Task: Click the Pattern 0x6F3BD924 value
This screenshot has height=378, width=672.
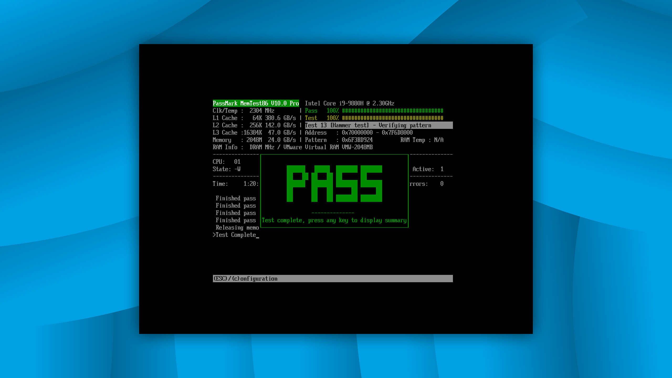Action: (x=357, y=140)
